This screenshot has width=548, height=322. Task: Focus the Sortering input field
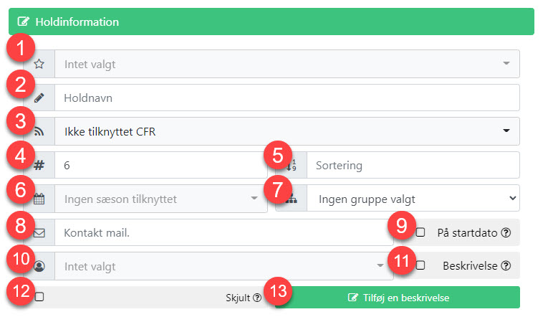coord(413,165)
